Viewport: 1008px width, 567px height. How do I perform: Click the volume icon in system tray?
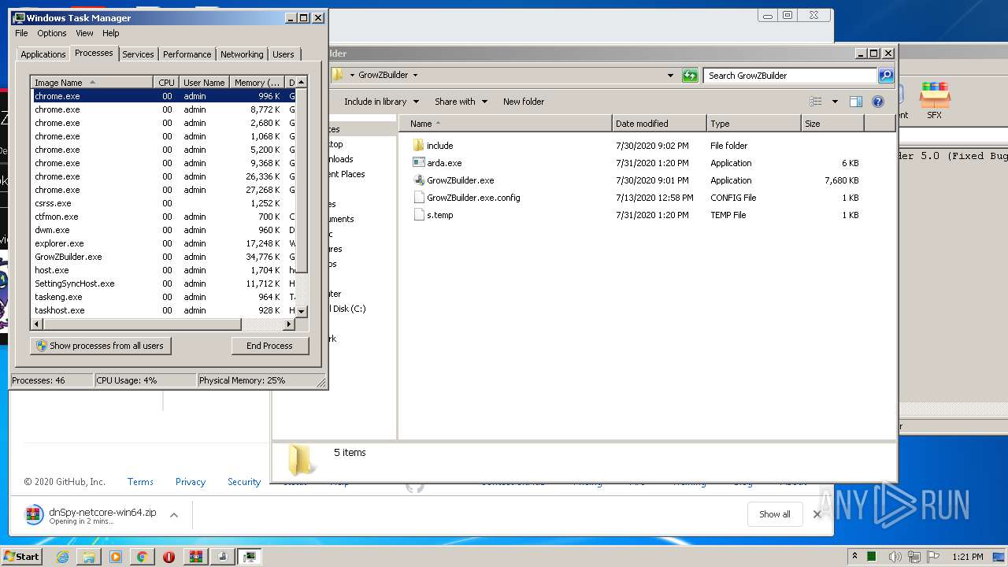click(x=895, y=557)
